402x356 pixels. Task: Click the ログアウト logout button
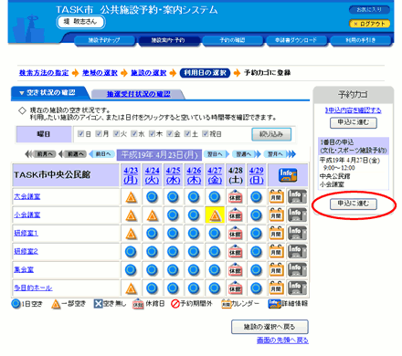pyautogui.click(x=369, y=24)
